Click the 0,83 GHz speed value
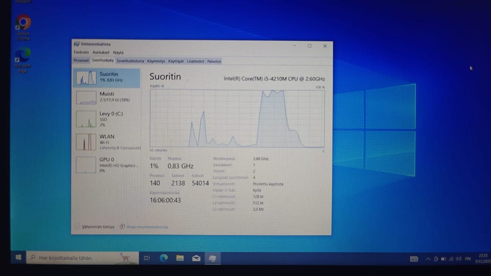This screenshot has width=491, height=276. click(181, 166)
